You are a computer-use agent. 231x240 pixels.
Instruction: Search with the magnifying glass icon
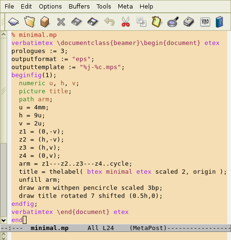(173, 22)
